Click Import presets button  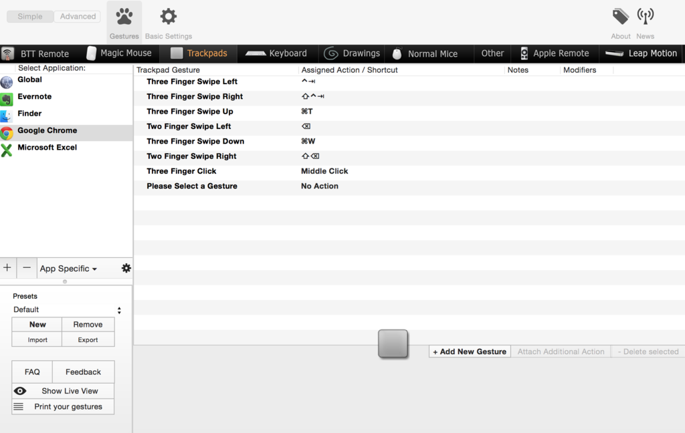click(37, 339)
